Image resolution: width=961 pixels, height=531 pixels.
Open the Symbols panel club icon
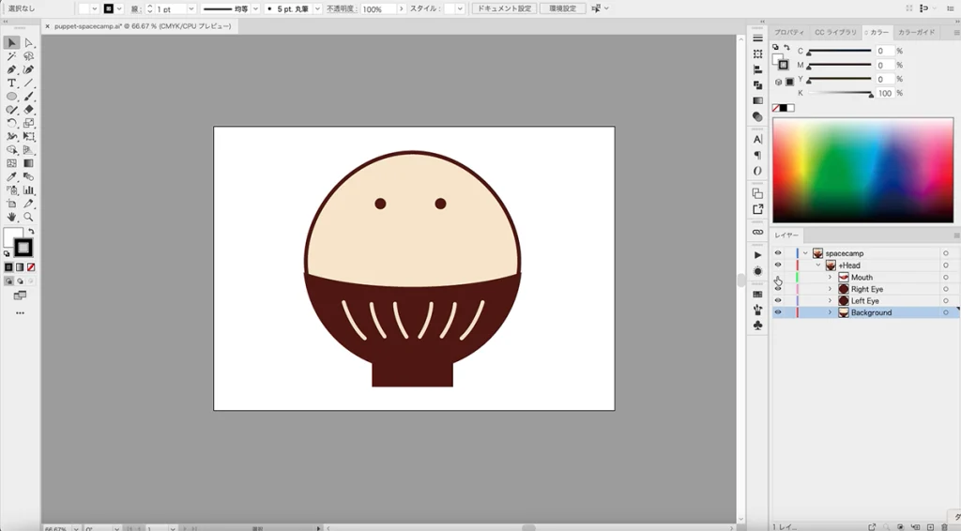(757, 325)
